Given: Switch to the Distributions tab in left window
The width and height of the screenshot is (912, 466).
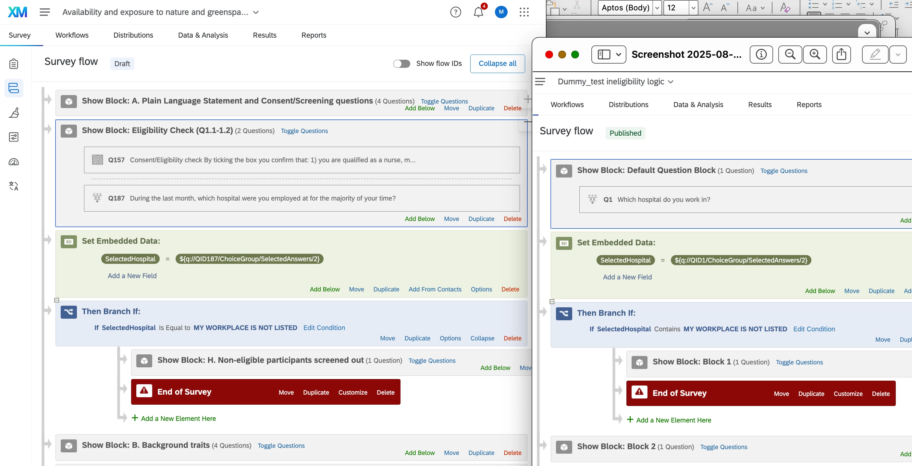Looking at the screenshot, I should 133,35.
